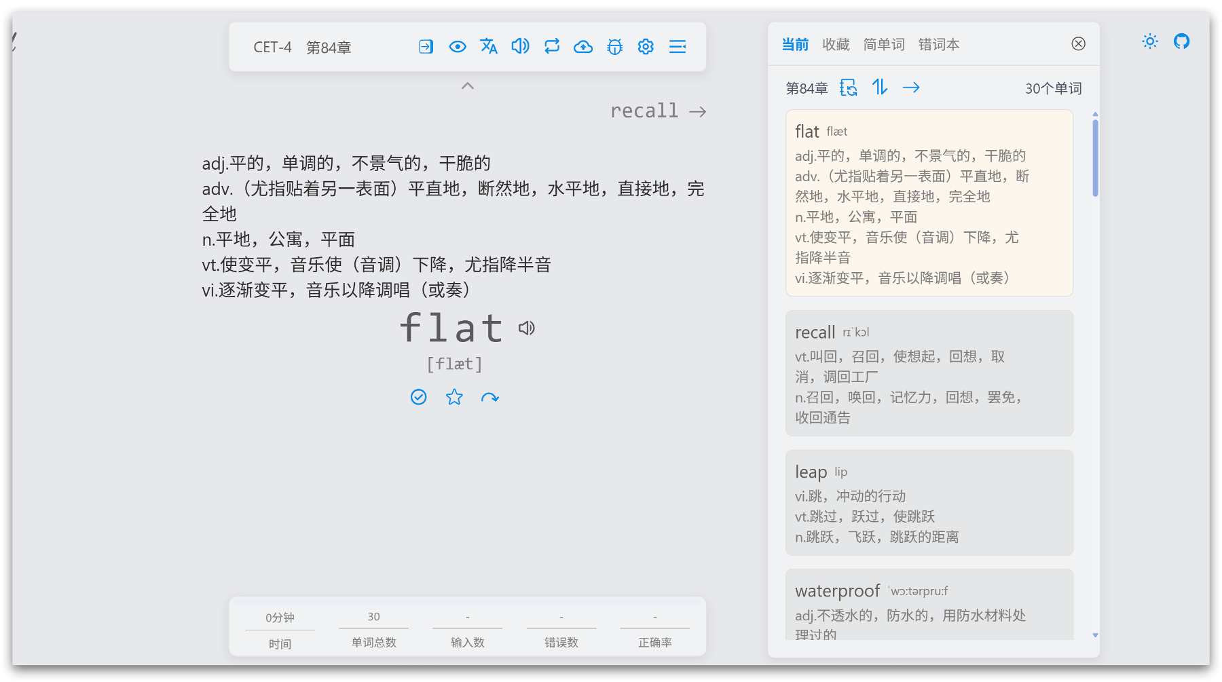Click scrollbar down arrow in word list

coord(1095,635)
